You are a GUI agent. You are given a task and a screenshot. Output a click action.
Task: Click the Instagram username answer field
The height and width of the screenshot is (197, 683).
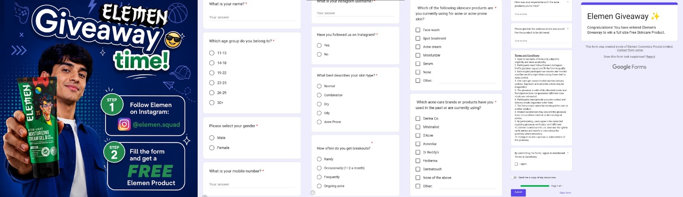coord(355,13)
